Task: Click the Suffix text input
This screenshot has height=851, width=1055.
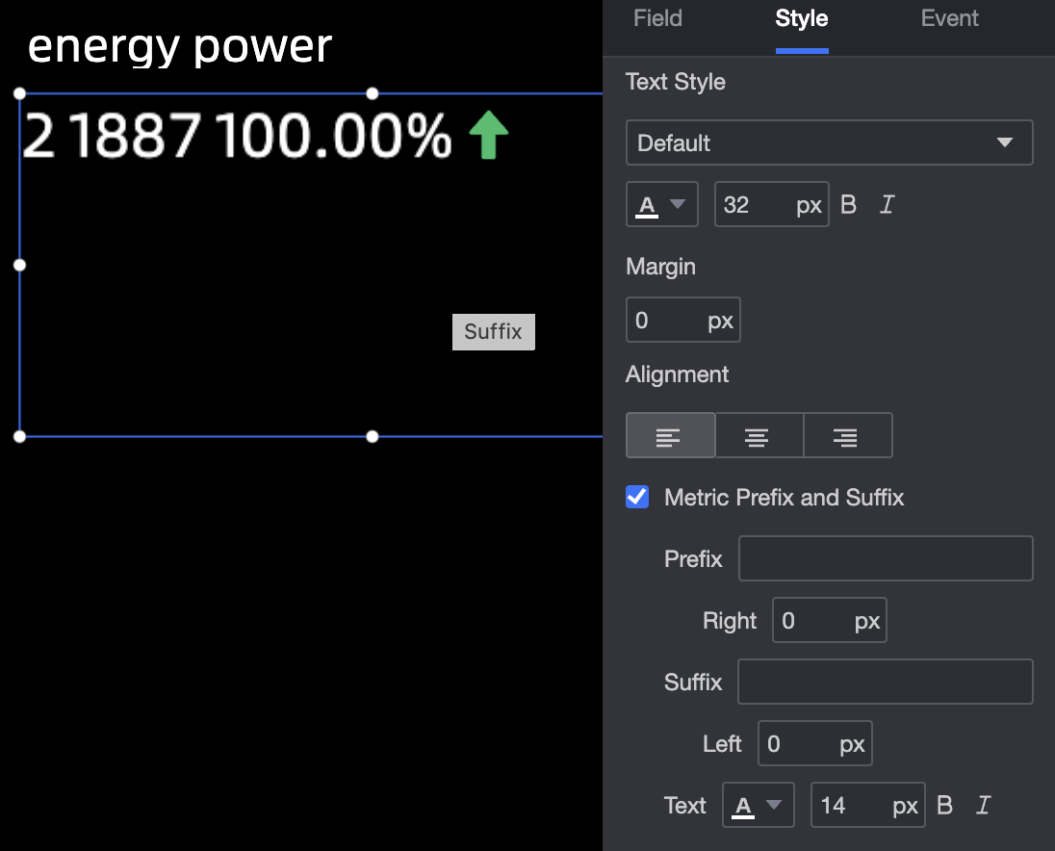Action: coord(885,682)
